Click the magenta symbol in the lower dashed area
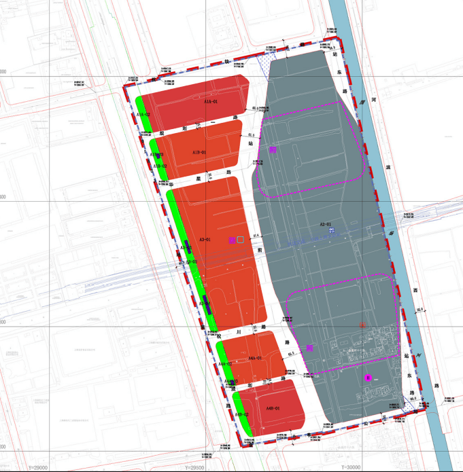This screenshot has width=463, height=472. (x=310, y=348)
